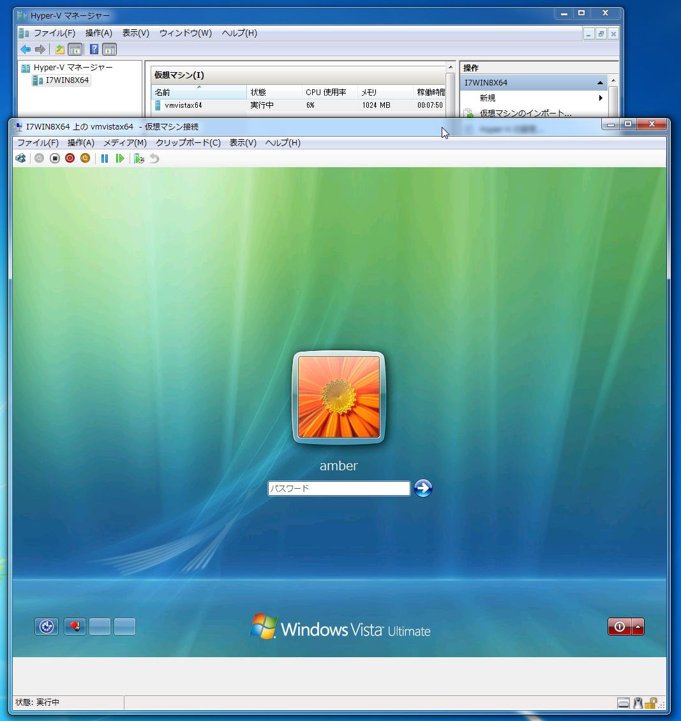Click the grey Start VM power icon
The width and height of the screenshot is (681, 721).
tap(39, 159)
